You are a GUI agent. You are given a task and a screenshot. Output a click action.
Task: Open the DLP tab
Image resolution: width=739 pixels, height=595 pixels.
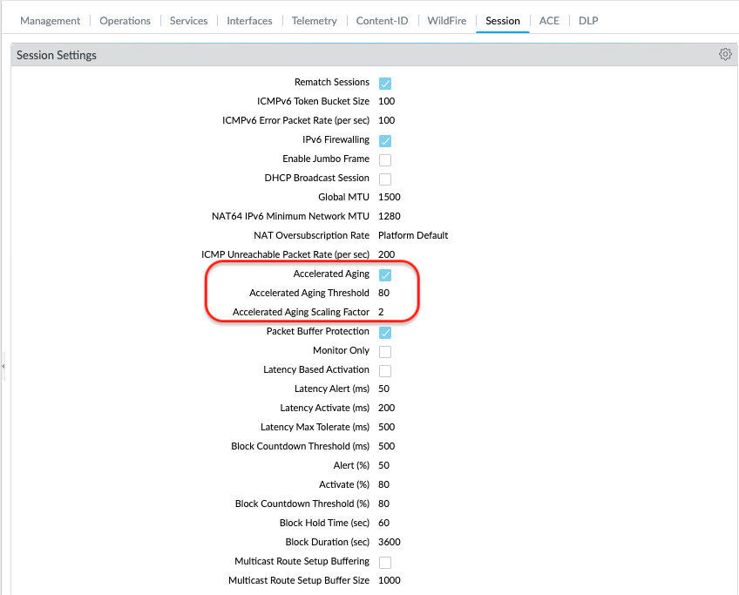(588, 21)
